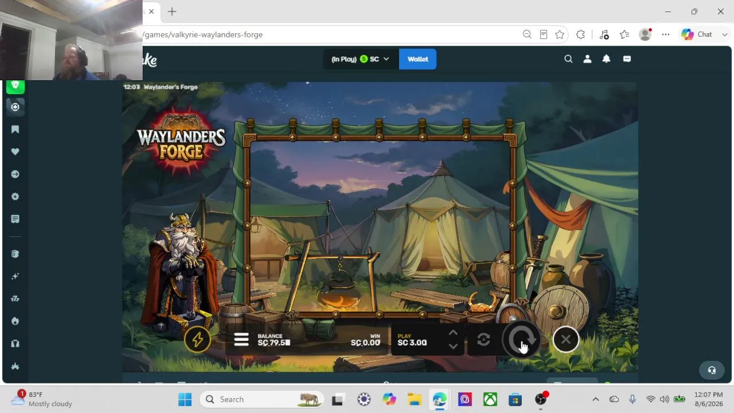Open the browser three-dot settings menu
The height and width of the screenshot is (413, 734).
(666, 34)
